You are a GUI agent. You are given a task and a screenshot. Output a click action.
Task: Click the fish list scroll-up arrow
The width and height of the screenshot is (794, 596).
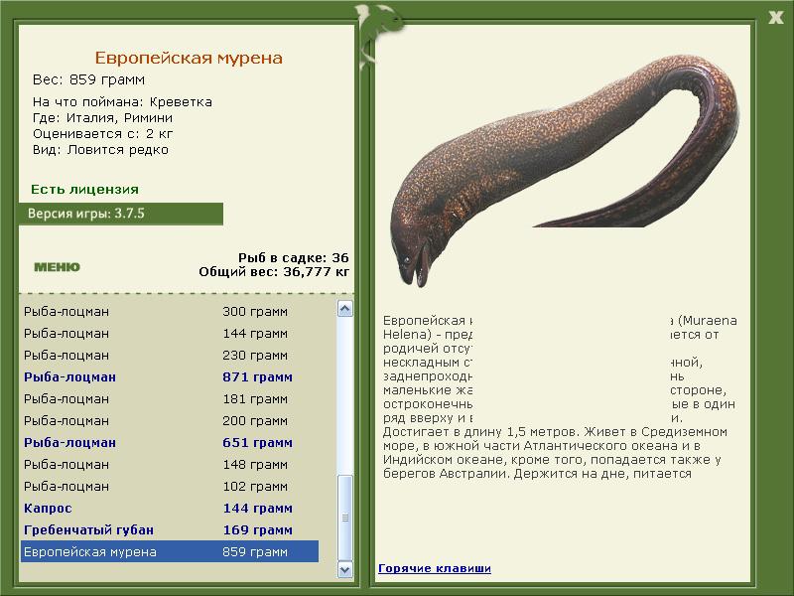(x=344, y=309)
